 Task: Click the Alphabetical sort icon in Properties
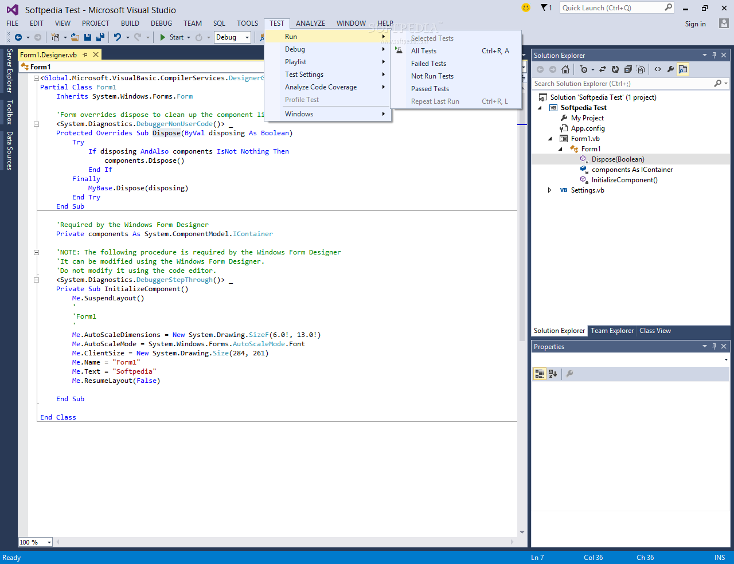tap(553, 374)
